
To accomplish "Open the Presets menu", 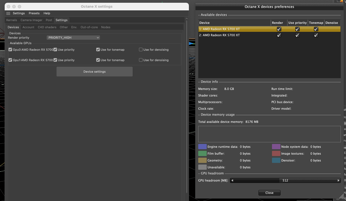I will pos(34,13).
